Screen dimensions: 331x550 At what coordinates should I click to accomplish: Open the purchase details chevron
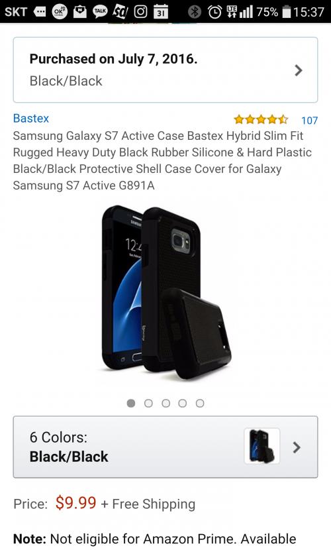point(299,70)
